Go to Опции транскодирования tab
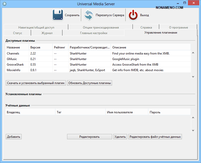This screenshot has width=201, height=163. pos(100,27)
